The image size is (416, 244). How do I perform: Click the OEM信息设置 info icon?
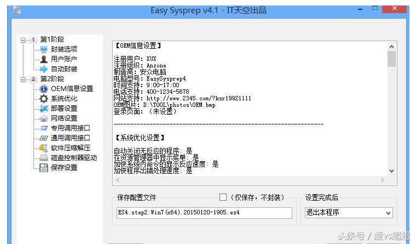click(43, 89)
